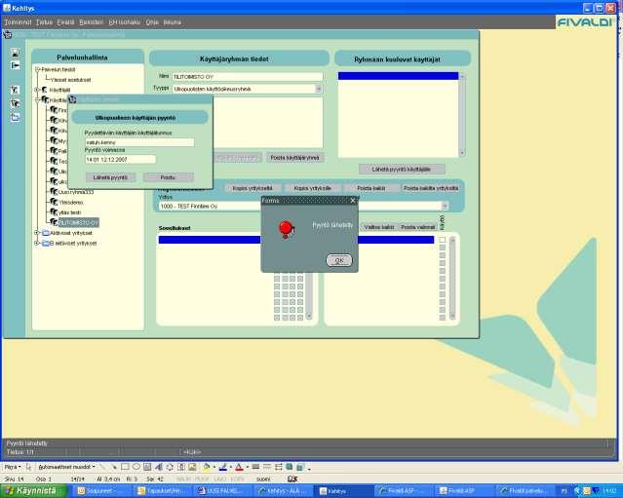Open the Ikkuna menu
623x498 pixels.
pyautogui.click(x=172, y=22)
